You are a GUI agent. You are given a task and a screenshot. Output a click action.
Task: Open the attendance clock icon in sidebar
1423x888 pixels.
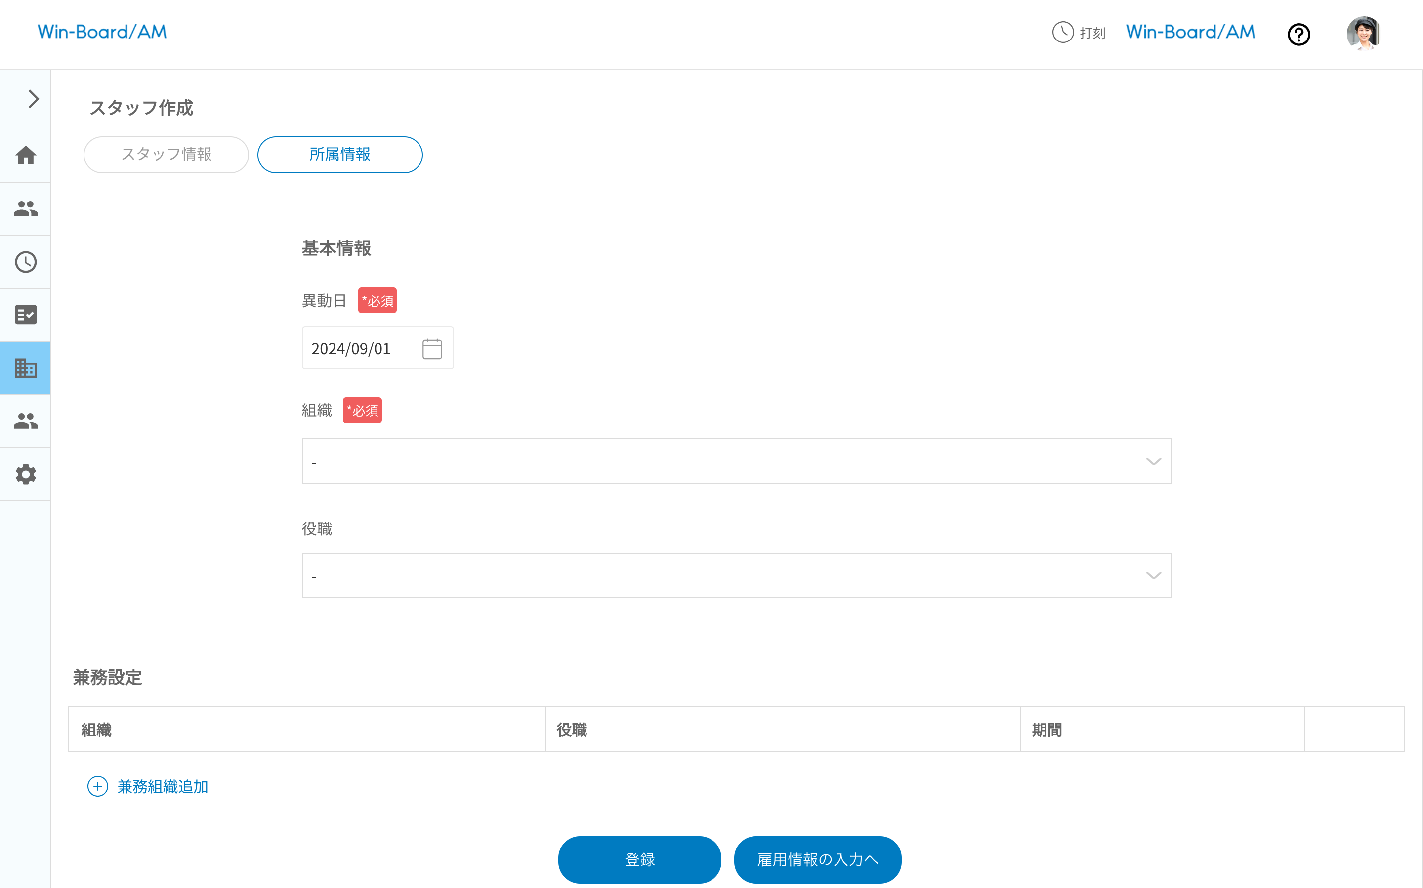coord(25,262)
